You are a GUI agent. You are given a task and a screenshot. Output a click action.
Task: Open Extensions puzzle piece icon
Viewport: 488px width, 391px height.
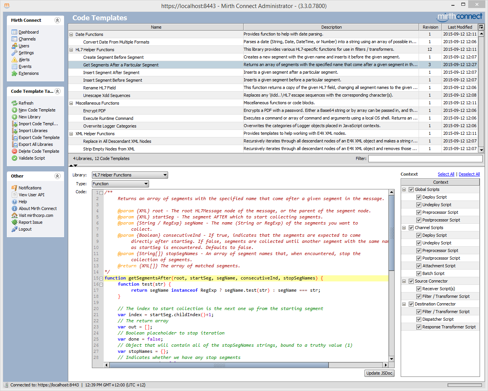click(14, 73)
